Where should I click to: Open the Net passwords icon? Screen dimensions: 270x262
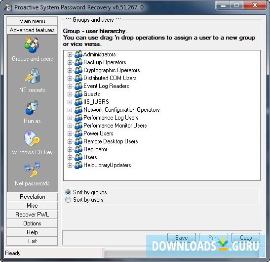tap(32, 170)
